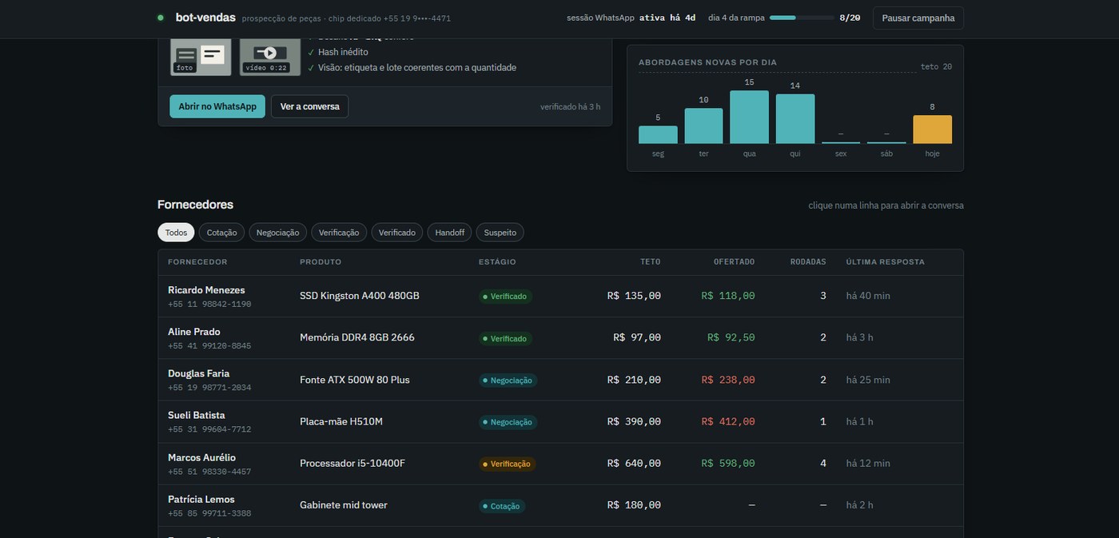Click the RODADAS column header
The width and height of the screenshot is (1119, 538).
pyautogui.click(x=808, y=262)
